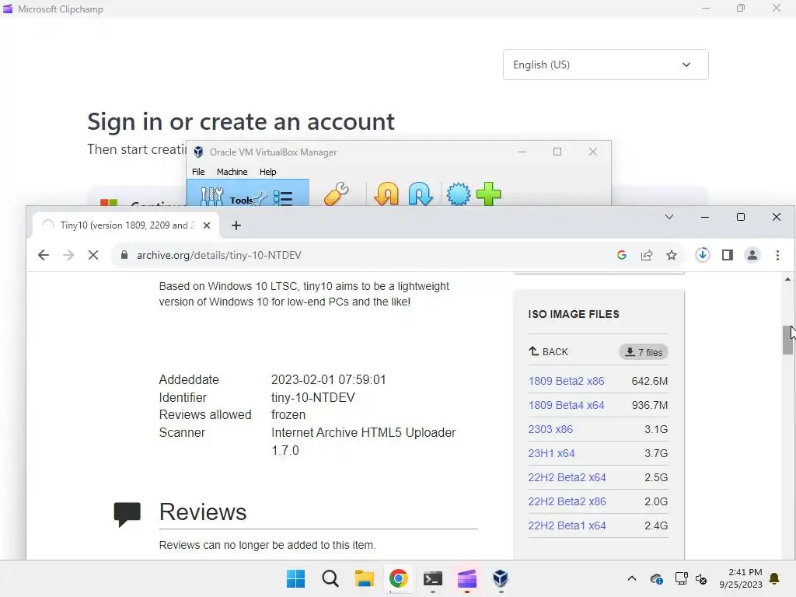
Task: Show hidden tray icons chevron
Action: 631,578
